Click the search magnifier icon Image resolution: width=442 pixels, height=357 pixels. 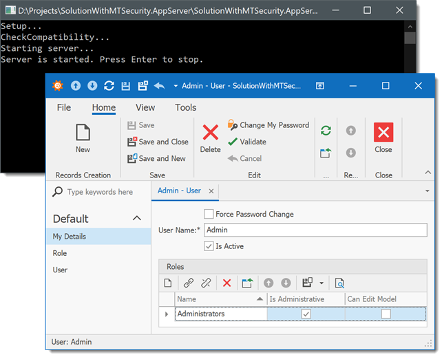coord(58,192)
